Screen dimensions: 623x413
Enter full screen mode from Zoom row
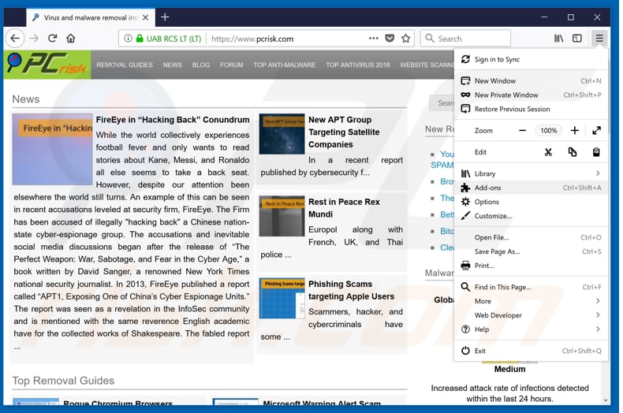pos(596,131)
